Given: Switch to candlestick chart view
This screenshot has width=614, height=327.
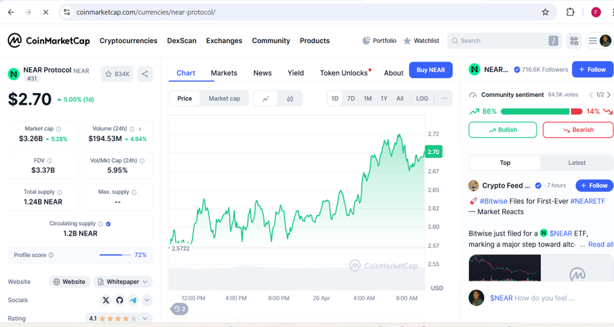Looking at the screenshot, I should pyautogui.click(x=290, y=98).
